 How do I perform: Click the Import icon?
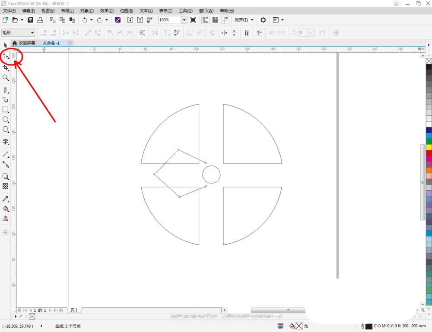pos(130,20)
